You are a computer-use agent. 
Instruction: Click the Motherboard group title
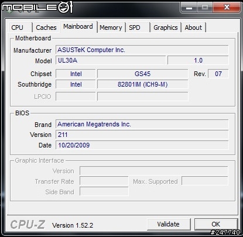tap(33, 38)
